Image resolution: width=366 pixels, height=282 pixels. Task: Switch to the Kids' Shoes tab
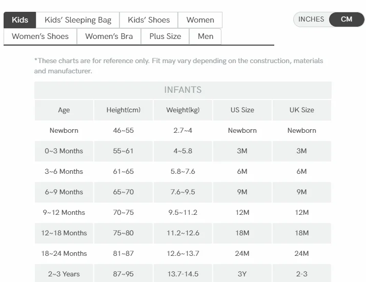point(149,20)
